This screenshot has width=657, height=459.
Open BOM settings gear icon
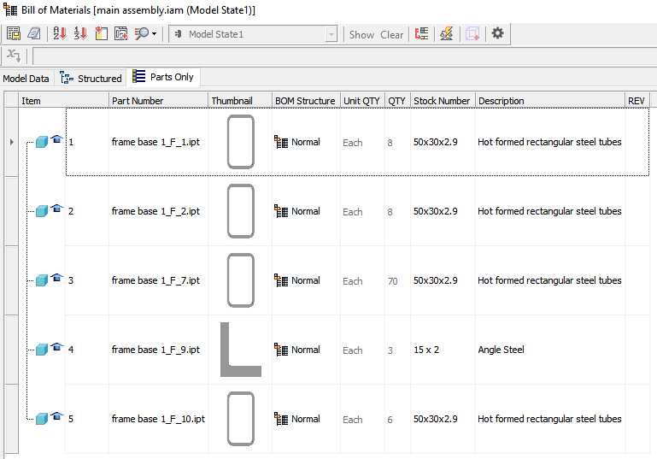[x=497, y=33]
